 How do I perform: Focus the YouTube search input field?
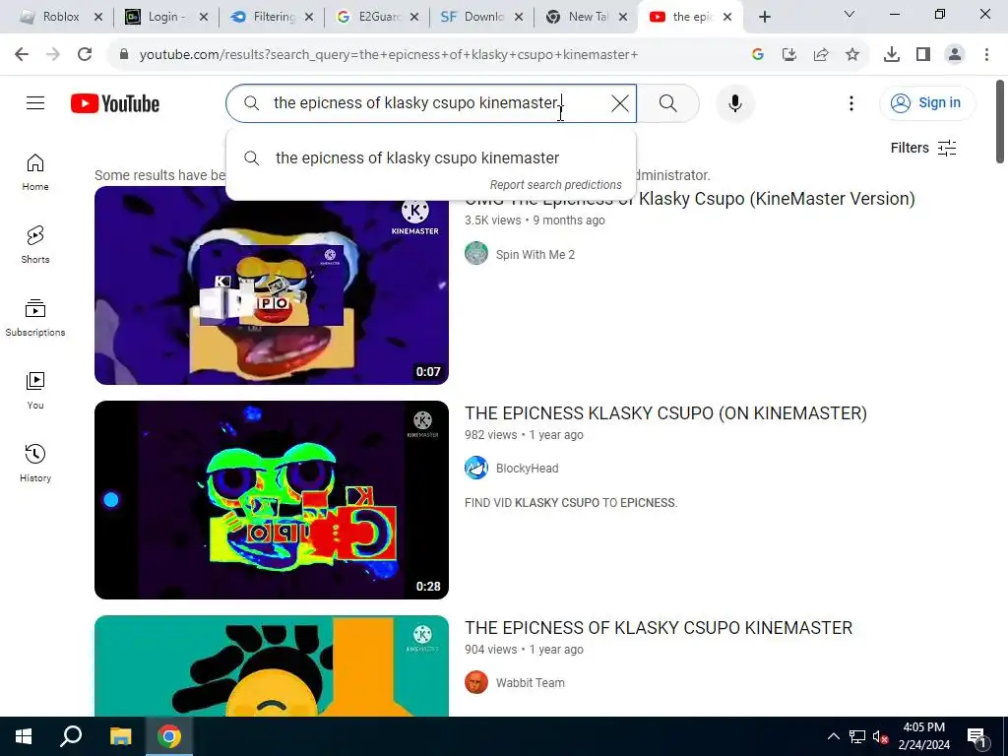(431, 102)
